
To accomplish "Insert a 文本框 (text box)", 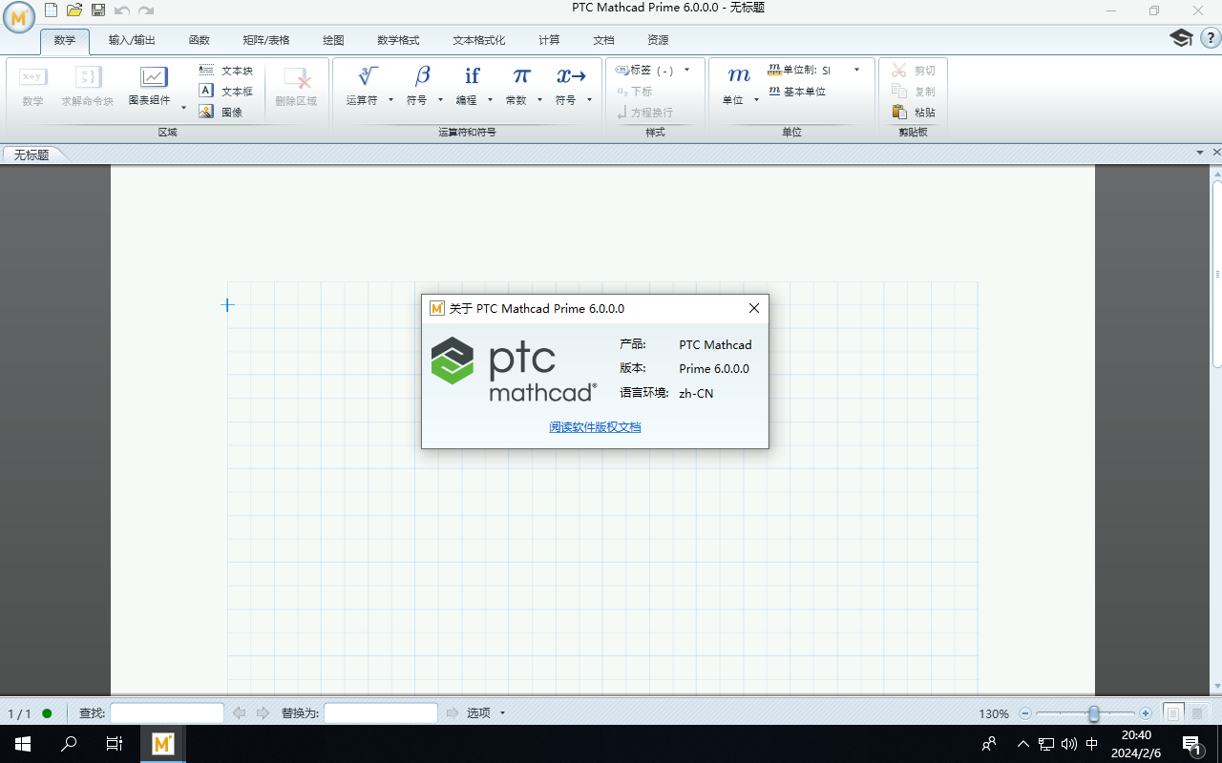I will pyautogui.click(x=227, y=90).
